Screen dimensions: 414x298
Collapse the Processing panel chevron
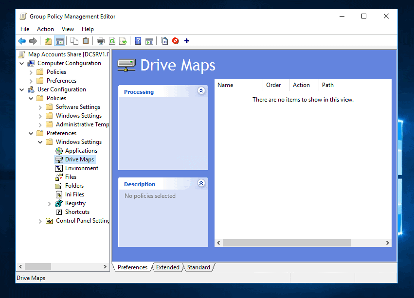tap(201, 91)
